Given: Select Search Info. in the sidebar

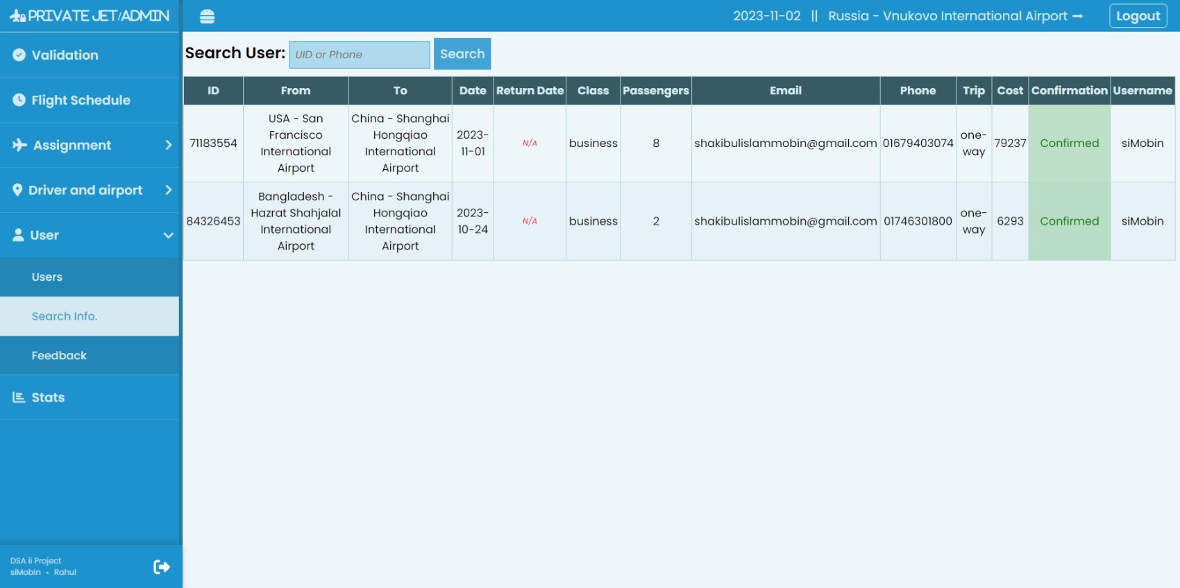Looking at the screenshot, I should click(90, 316).
